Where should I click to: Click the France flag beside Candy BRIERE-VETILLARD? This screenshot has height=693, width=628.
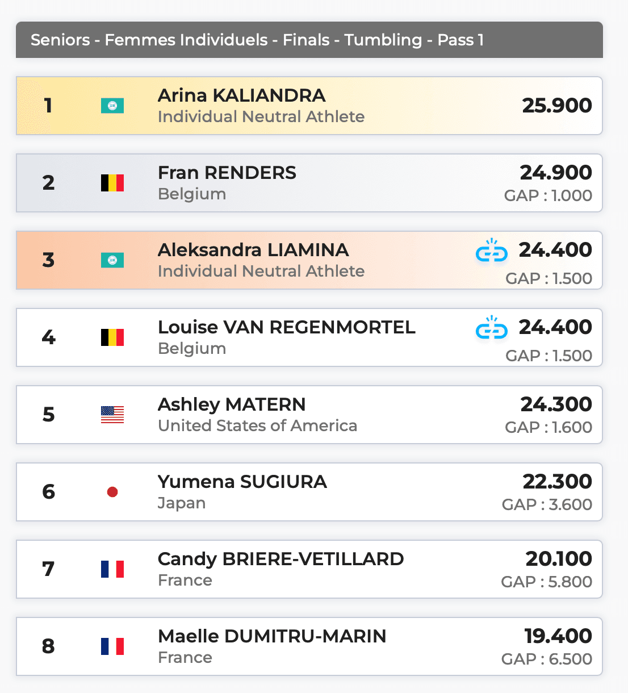[112, 569]
